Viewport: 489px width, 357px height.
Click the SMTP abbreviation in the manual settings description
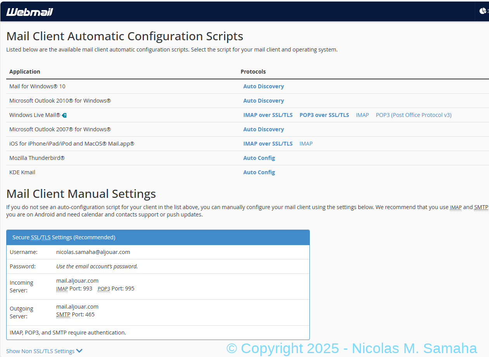(x=481, y=207)
